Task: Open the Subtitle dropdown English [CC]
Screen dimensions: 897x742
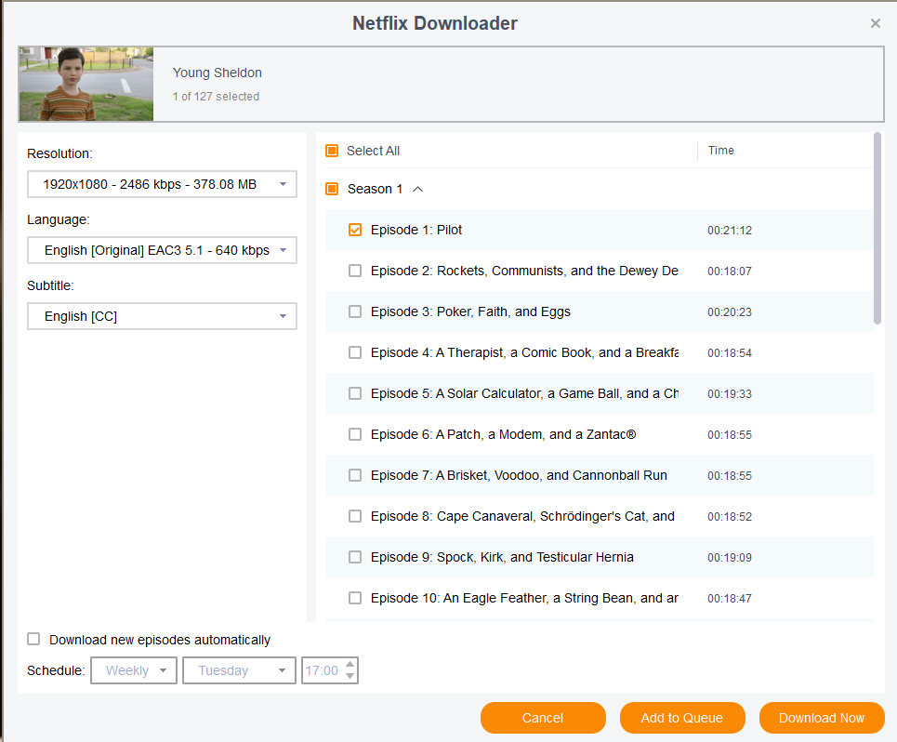Action: pyautogui.click(x=162, y=316)
